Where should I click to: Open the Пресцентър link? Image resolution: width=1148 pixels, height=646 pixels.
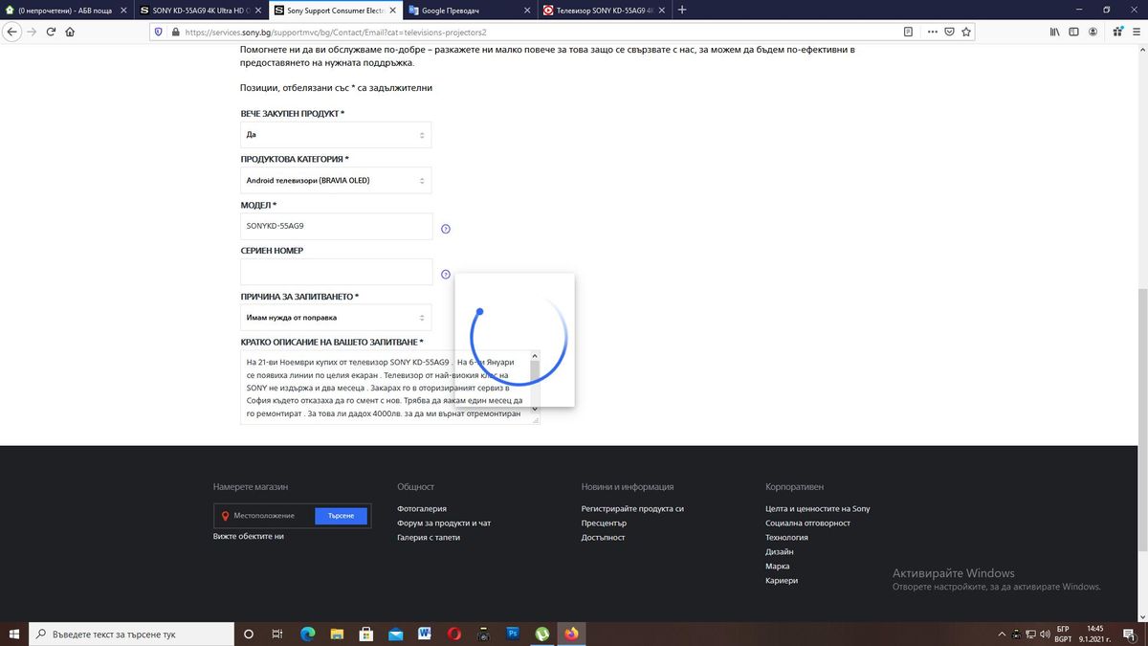point(604,523)
